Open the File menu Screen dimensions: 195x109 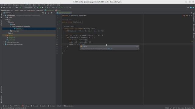(x=2, y=5)
